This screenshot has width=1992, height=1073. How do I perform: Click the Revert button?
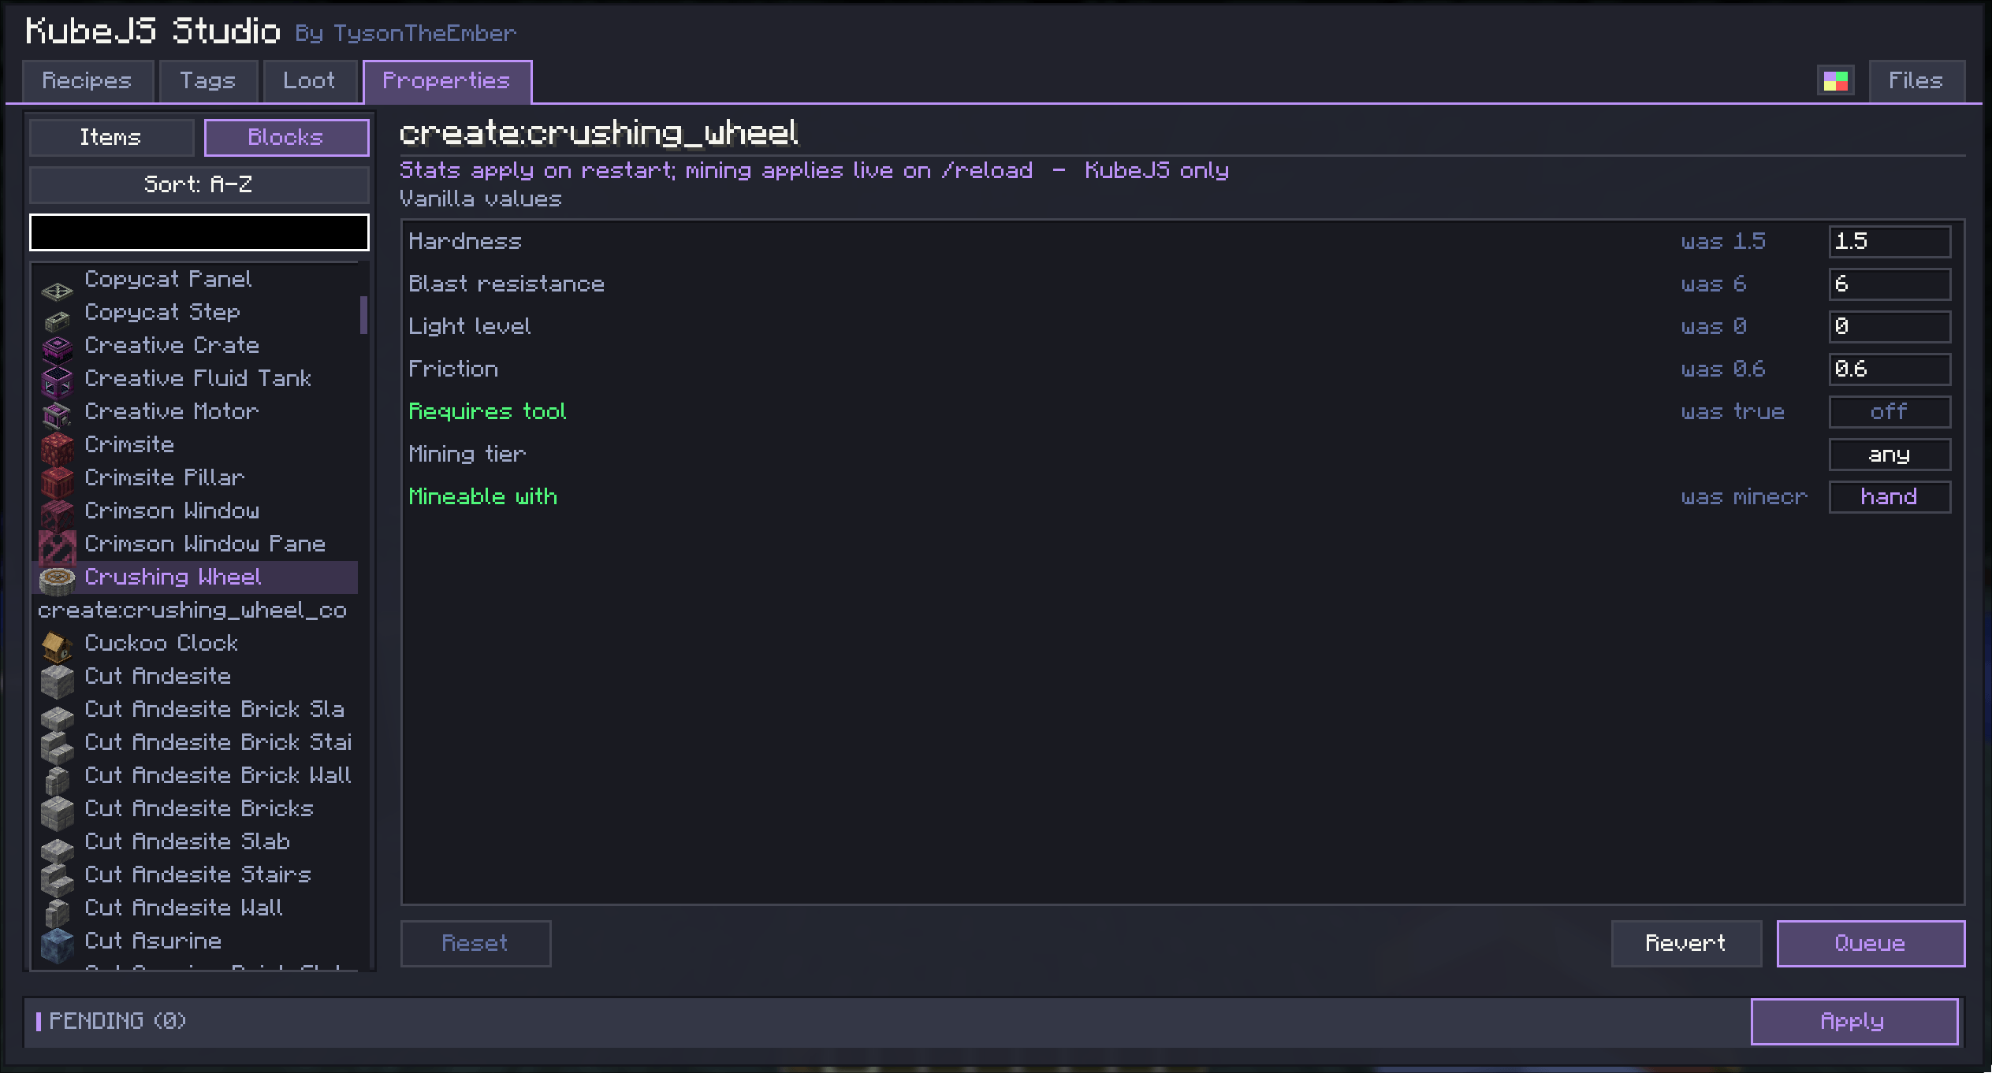coord(1686,944)
